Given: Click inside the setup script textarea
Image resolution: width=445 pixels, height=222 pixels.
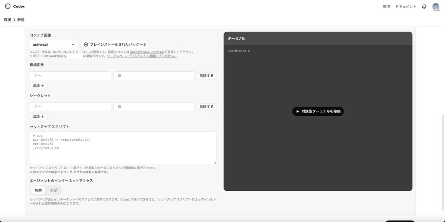Looking at the screenshot, I should [x=123, y=148].
